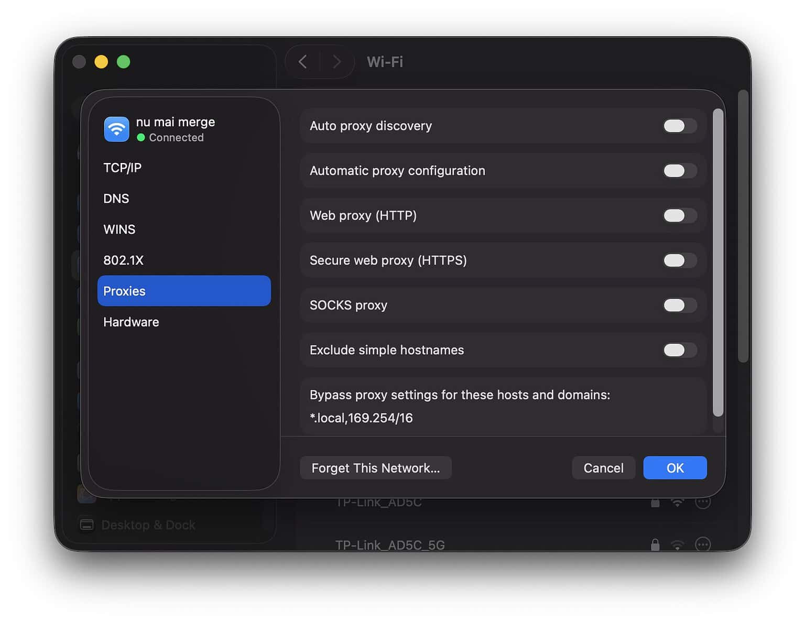Click Forget This Network
805x622 pixels.
point(376,468)
